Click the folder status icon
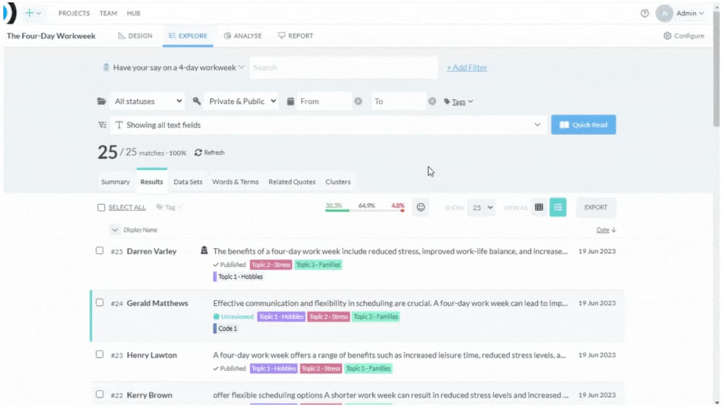 pyautogui.click(x=102, y=101)
